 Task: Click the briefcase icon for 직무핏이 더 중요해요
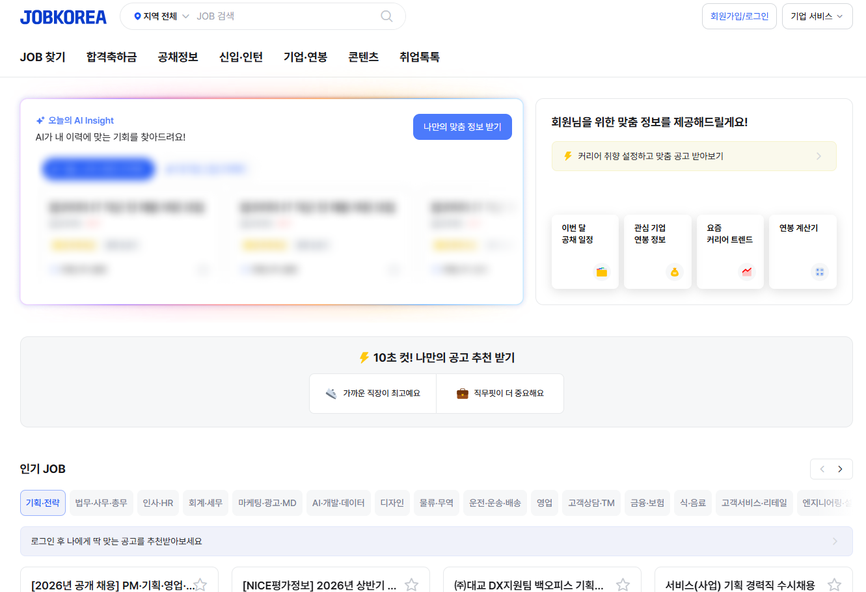click(463, 394)
